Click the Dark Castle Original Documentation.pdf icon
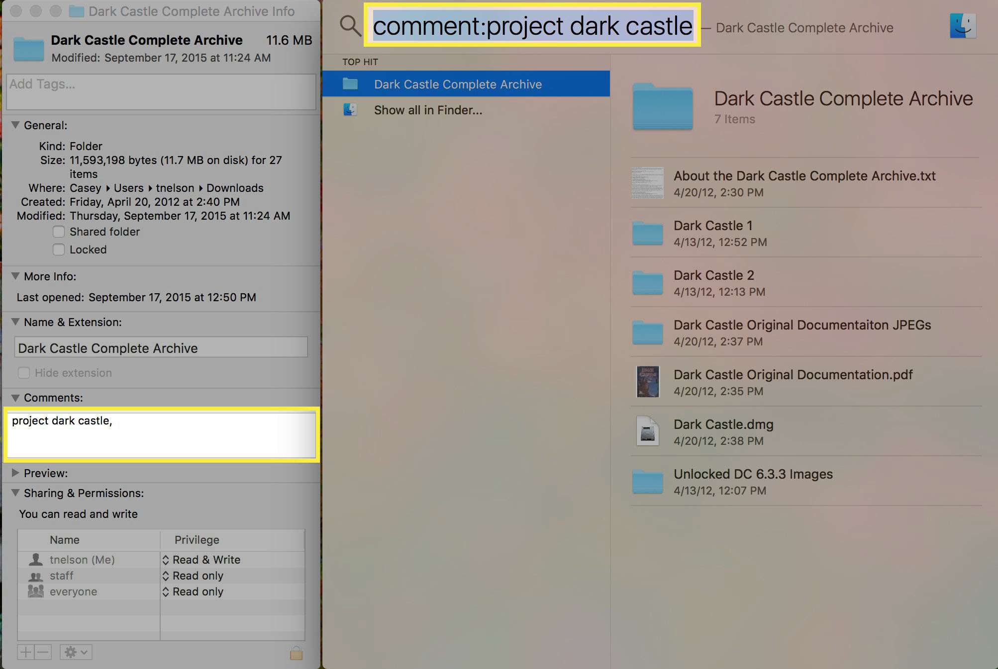Screen dimensions: 998x669 click(645, 382)
